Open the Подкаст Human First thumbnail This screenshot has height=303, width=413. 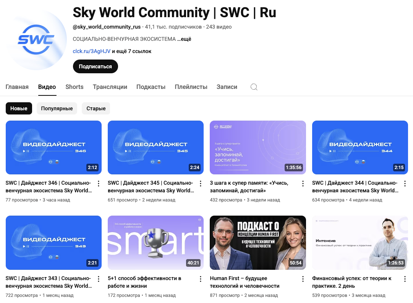(x=258, y=243)
